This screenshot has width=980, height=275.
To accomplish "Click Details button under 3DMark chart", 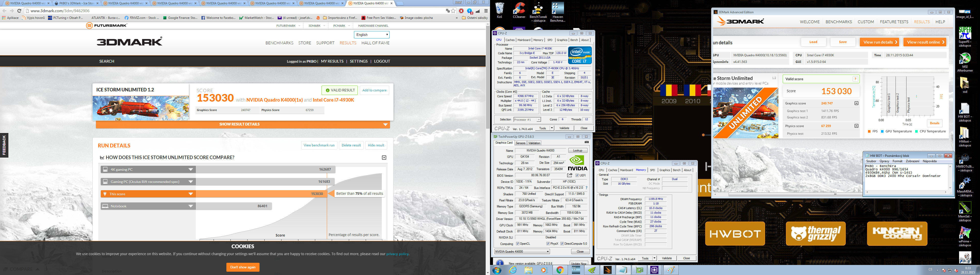I will (x=934, y=123).
